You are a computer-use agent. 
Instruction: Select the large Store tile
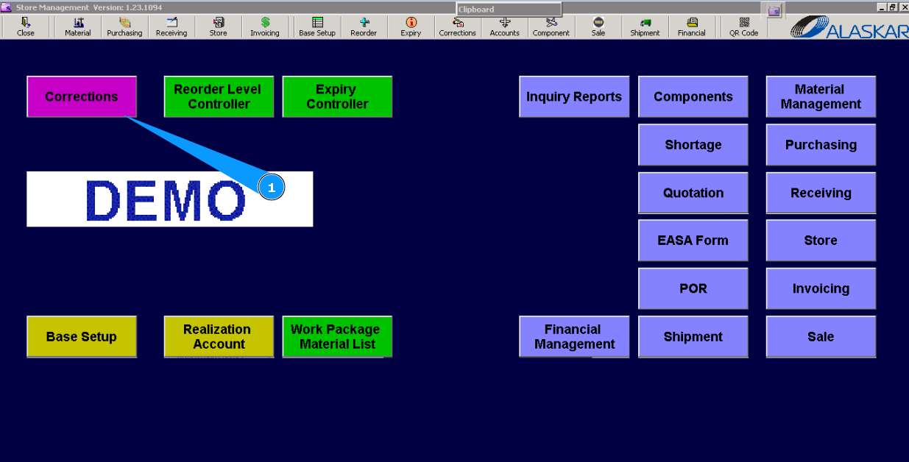(821, 241)
